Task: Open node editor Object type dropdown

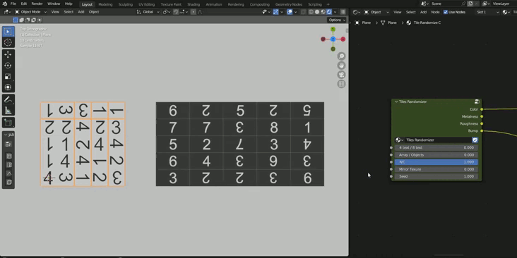Action: point(376,12)
